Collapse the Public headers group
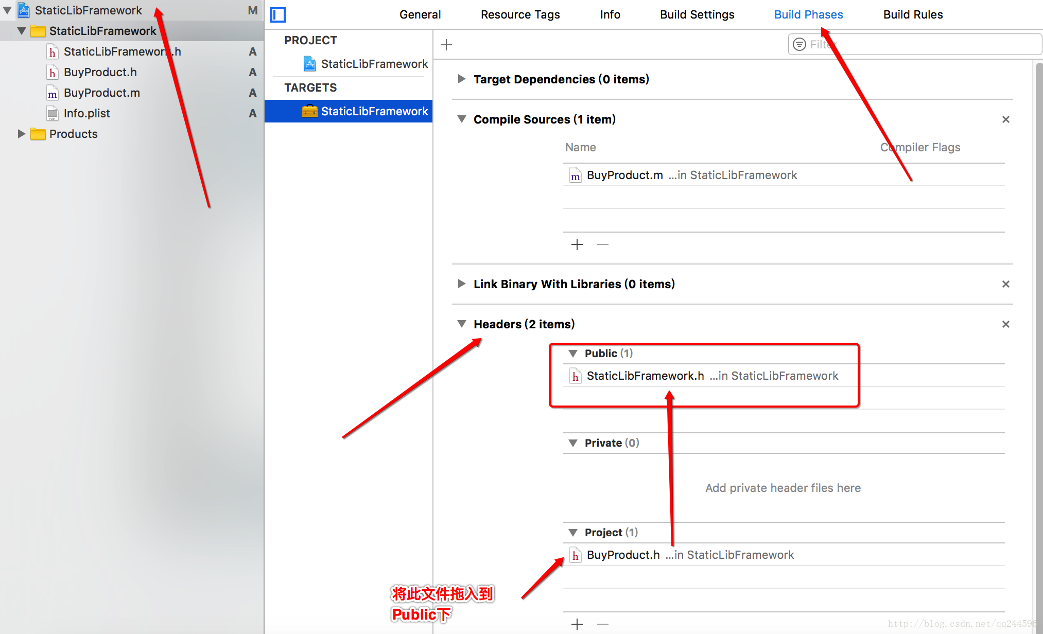Image resolution: width=1043 pixels, height=634 pixels. pos(572,354)
